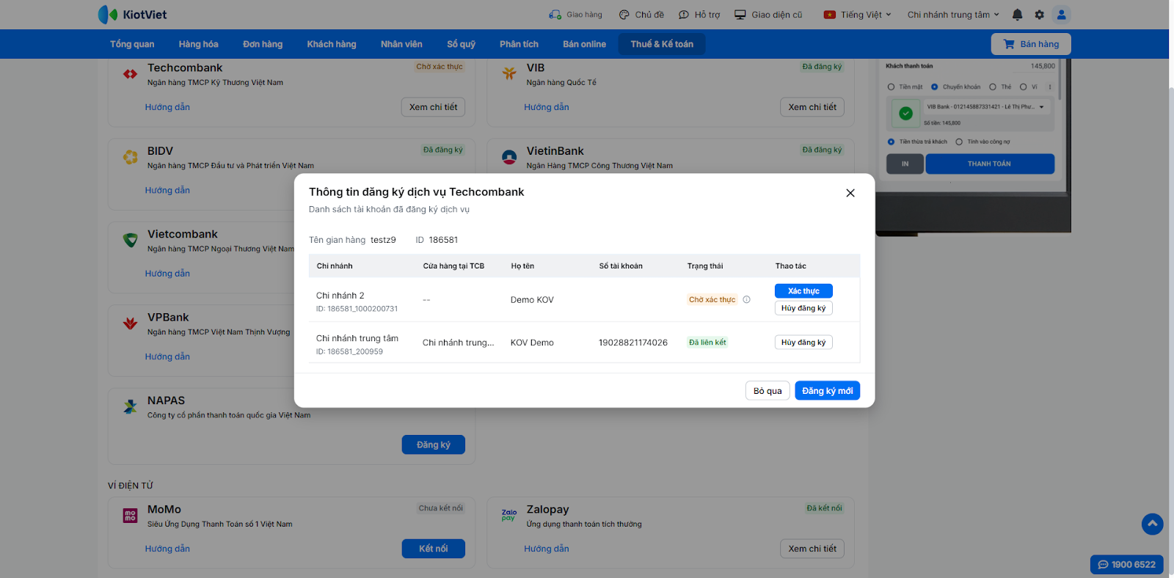Click the user account avatar icon

pyautogui.click(x=1061, y=15)
